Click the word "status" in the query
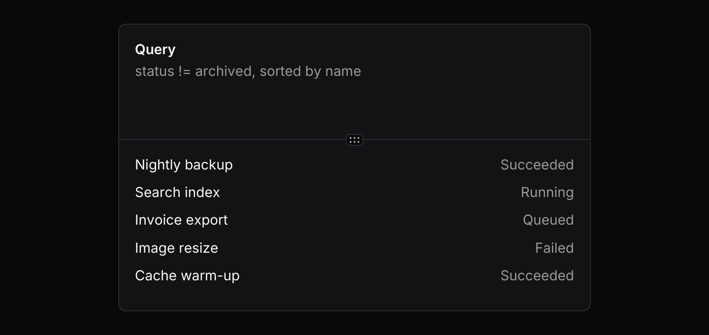The width and height of the screenshot is (709, 335). tap(155, 71)
